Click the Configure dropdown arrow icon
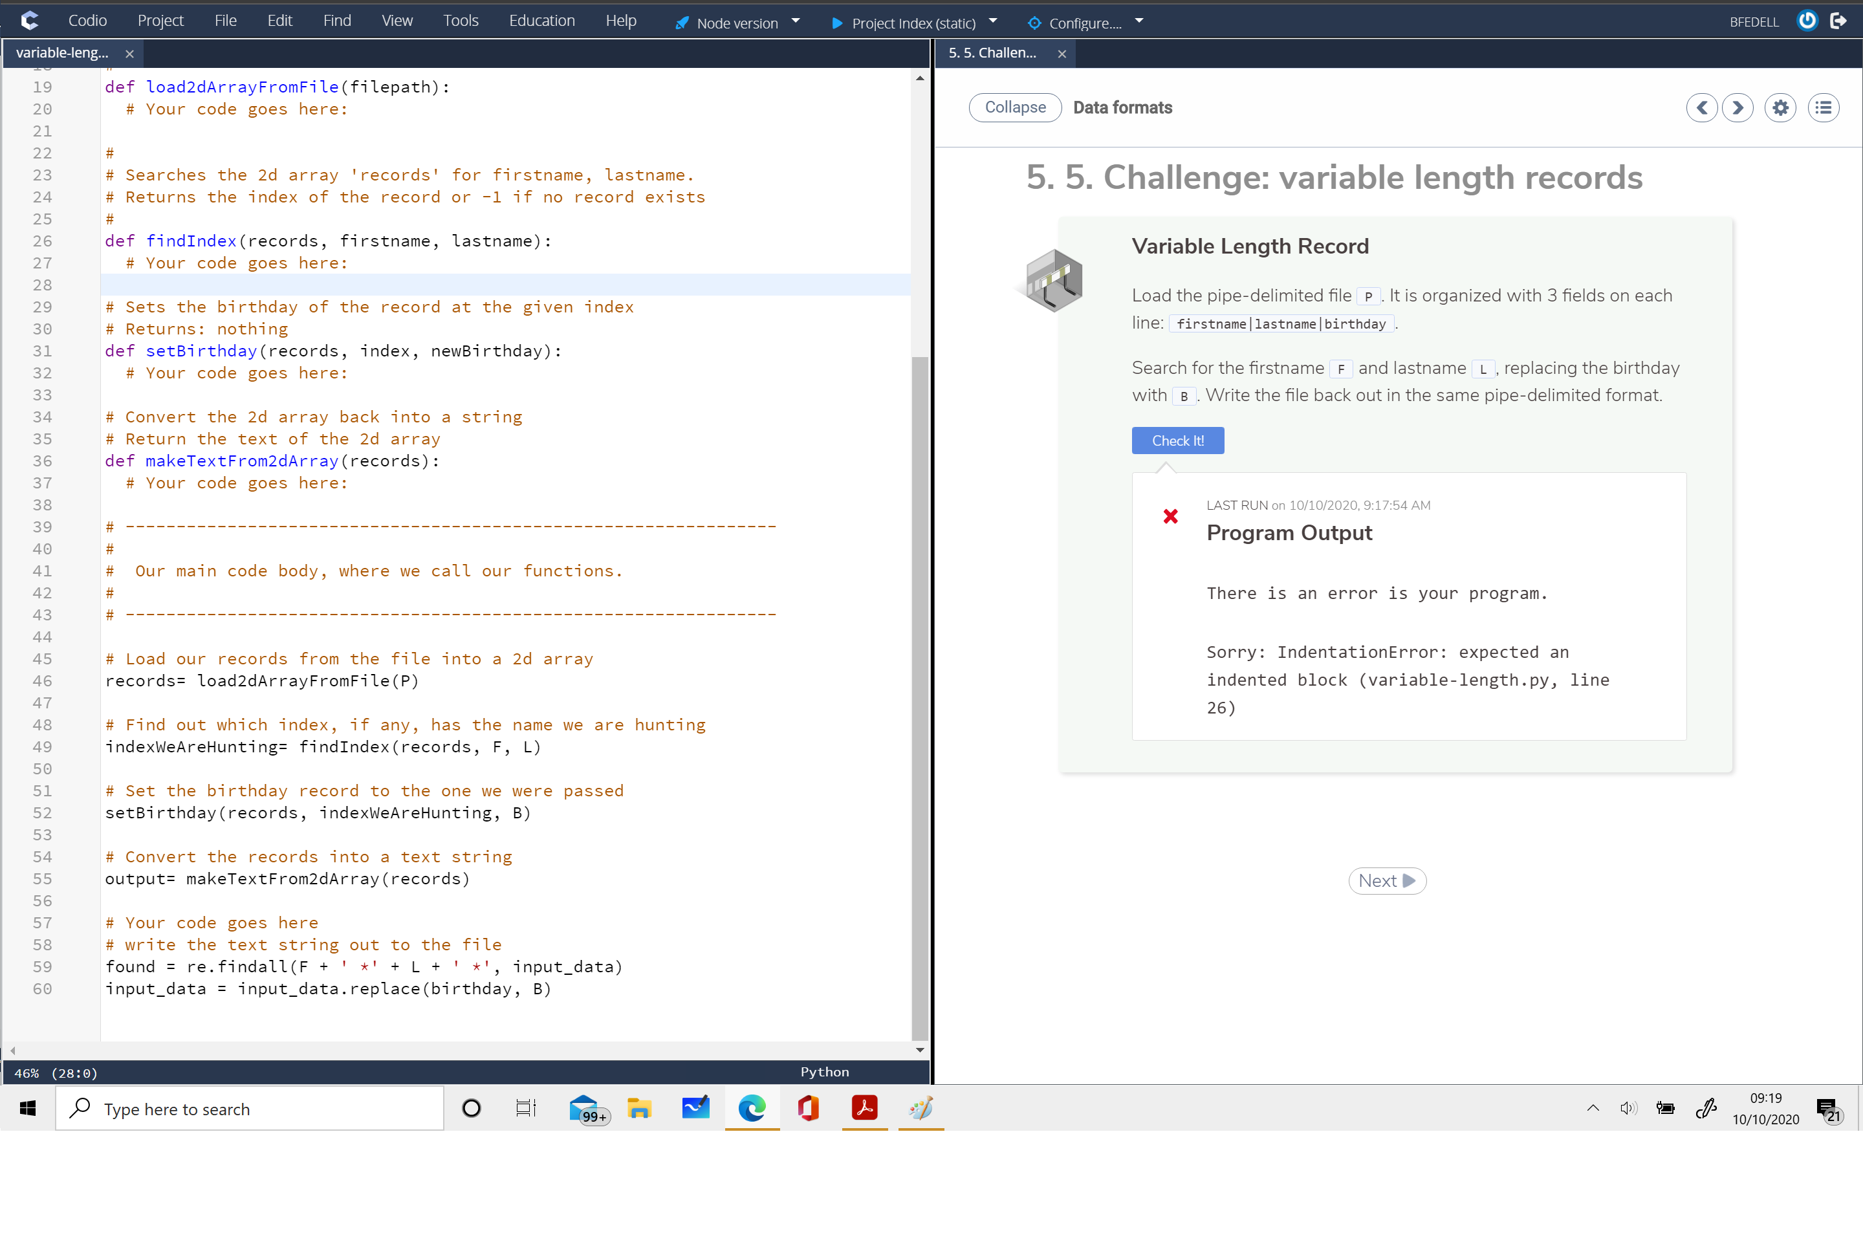Image resolution: width=1863 pixels, height=1242 pixels. [1138, 22]
